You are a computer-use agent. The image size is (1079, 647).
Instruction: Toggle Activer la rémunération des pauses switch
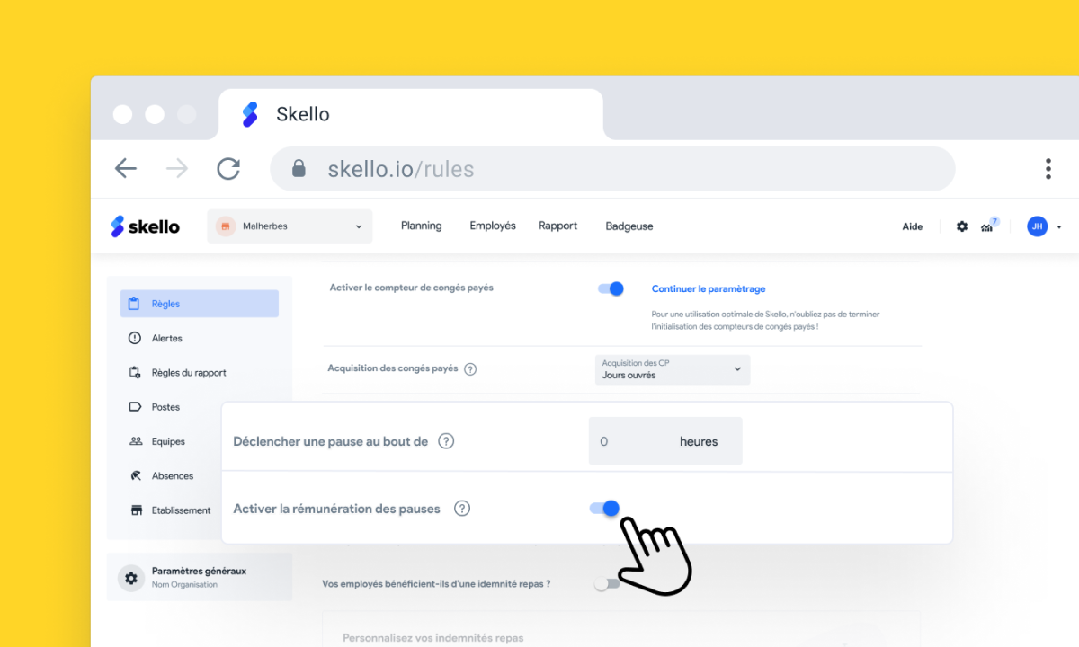(x=604, y=509)
